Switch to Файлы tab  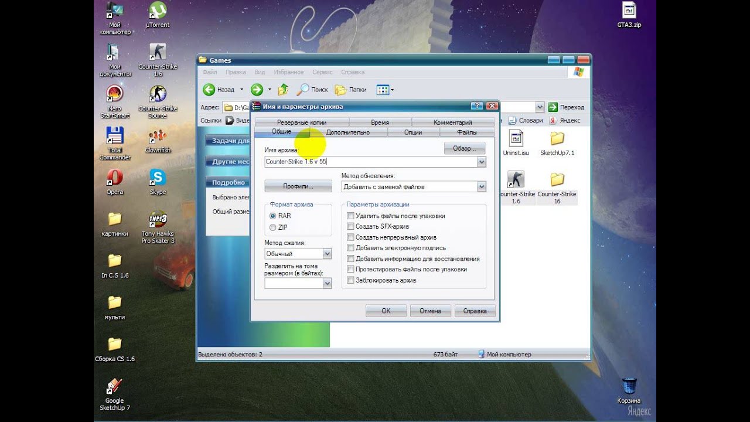click(466, 132)
